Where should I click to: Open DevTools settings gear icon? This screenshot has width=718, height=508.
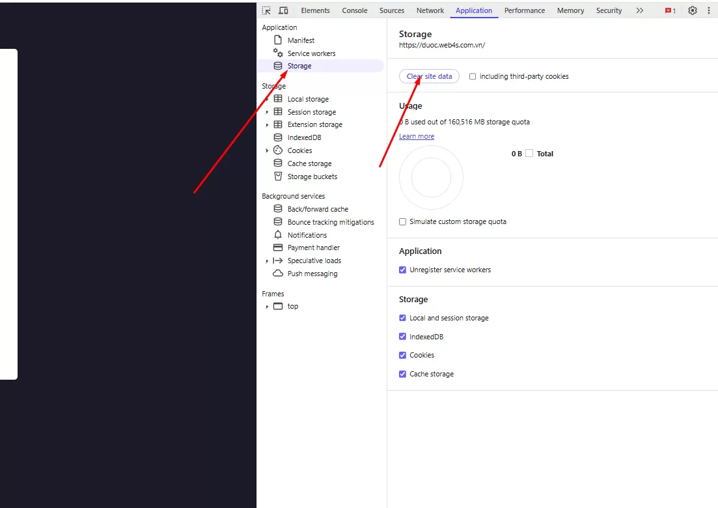693,10
